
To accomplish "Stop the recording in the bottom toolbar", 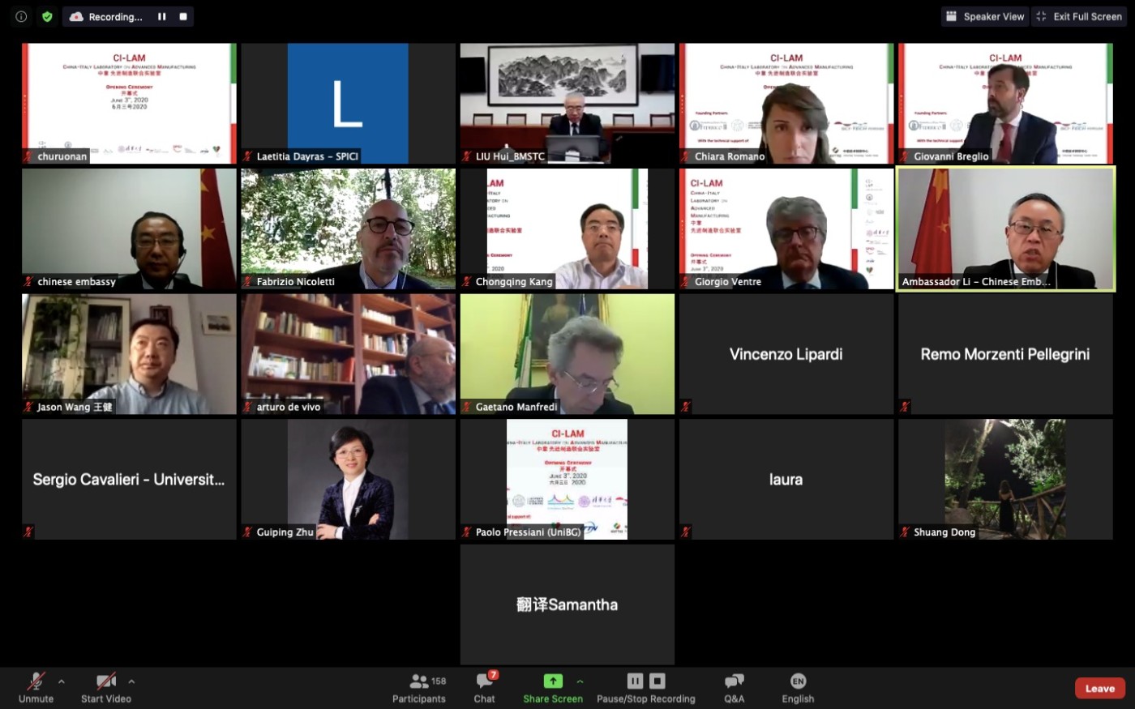I will 657,681.
